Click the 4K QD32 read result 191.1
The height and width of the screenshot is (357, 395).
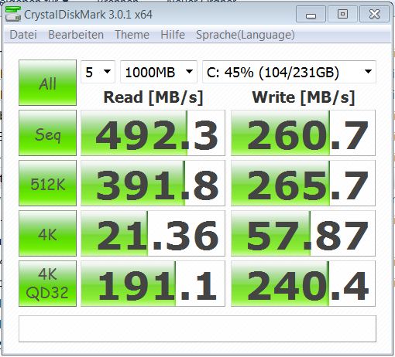[153, 284]
